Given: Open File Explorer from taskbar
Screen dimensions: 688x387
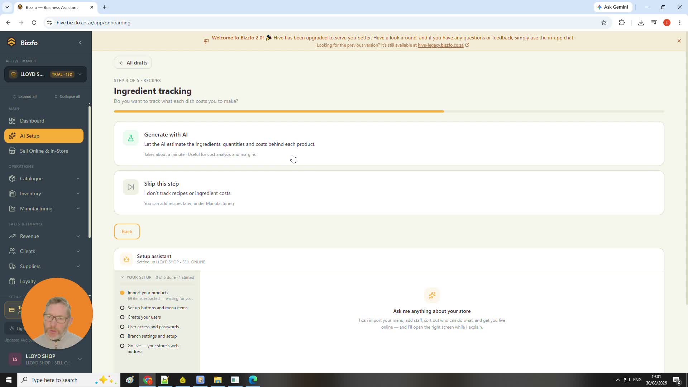Looking at the screenshot, I should [x=218, y=380].
